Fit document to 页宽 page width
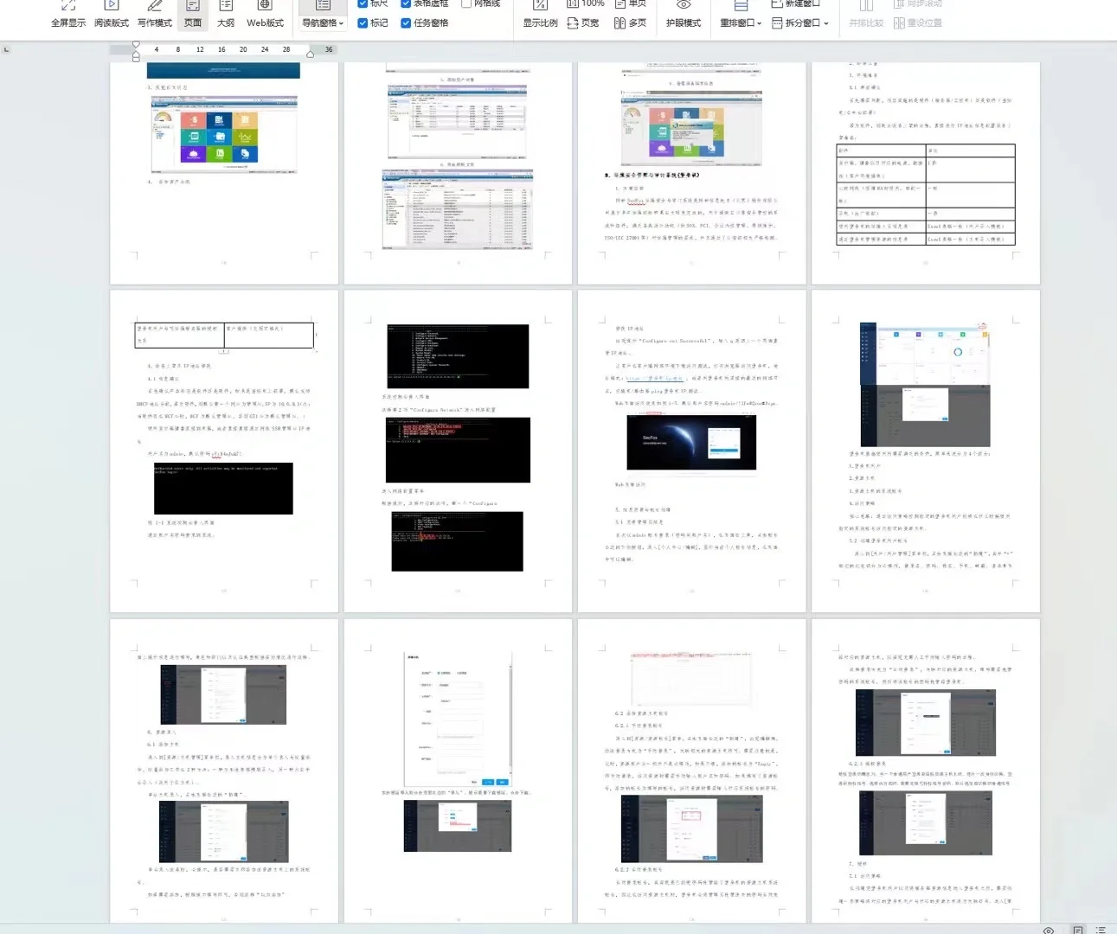 tap(583, 23)
